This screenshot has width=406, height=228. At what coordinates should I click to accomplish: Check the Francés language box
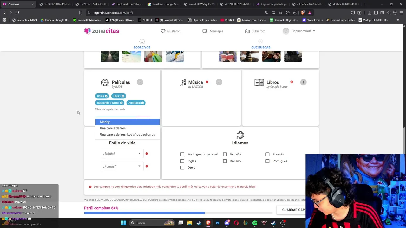click(267, 154)
